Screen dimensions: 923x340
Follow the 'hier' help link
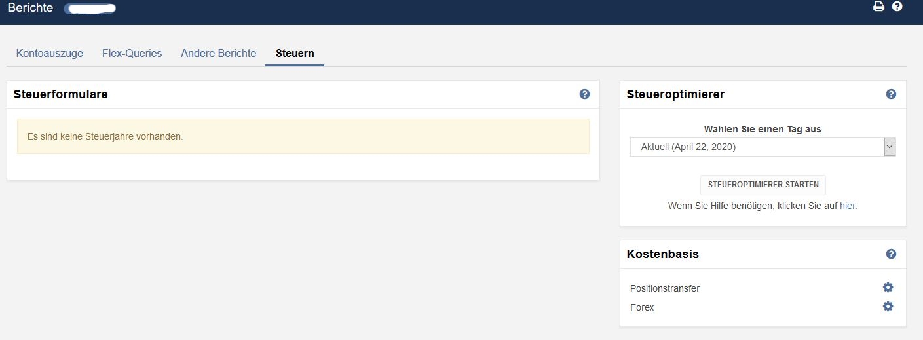pos(848,206)
